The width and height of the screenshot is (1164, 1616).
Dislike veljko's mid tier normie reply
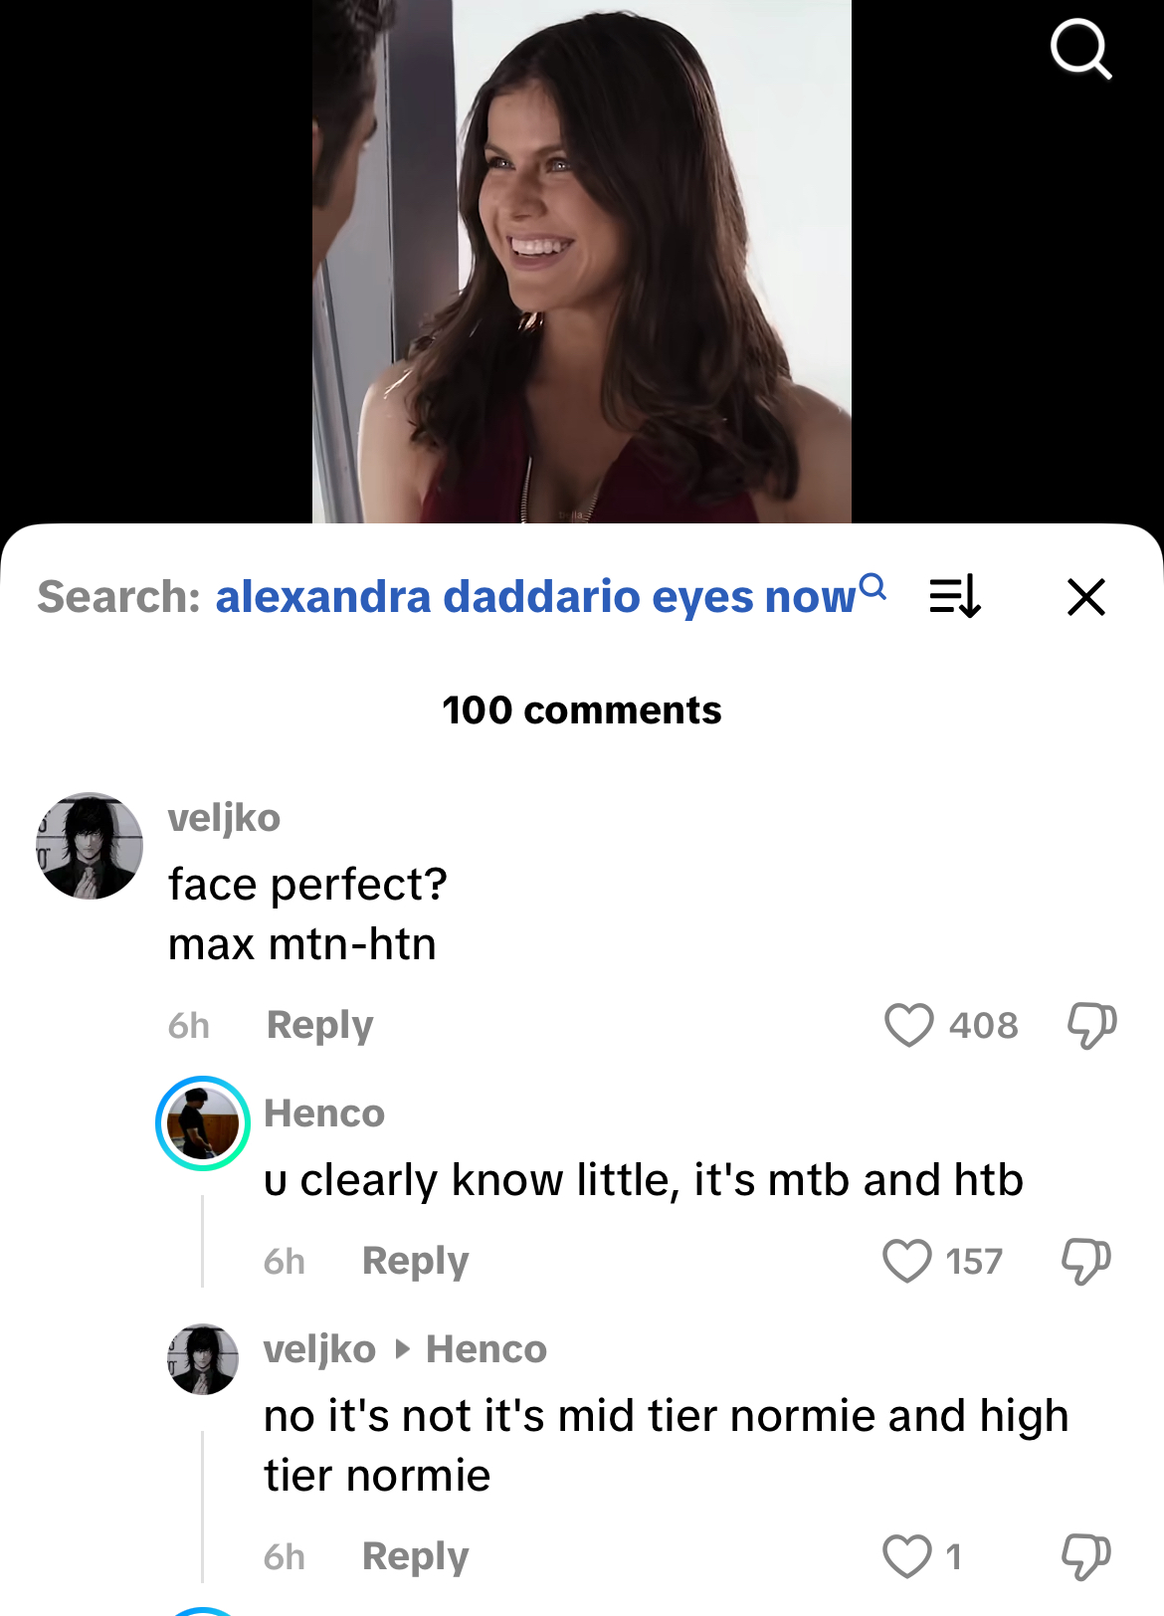pos(1085,1556)
